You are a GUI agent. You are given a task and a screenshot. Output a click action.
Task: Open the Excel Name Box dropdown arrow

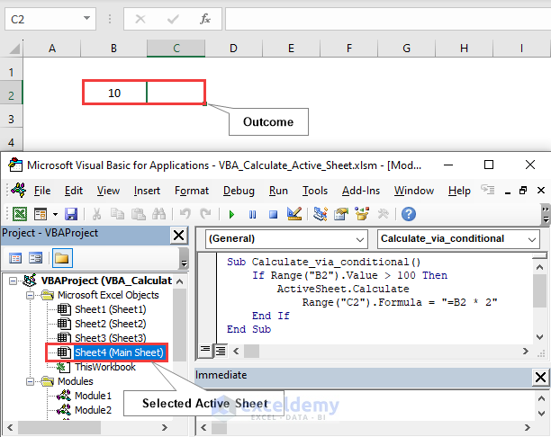click(86, 18)
